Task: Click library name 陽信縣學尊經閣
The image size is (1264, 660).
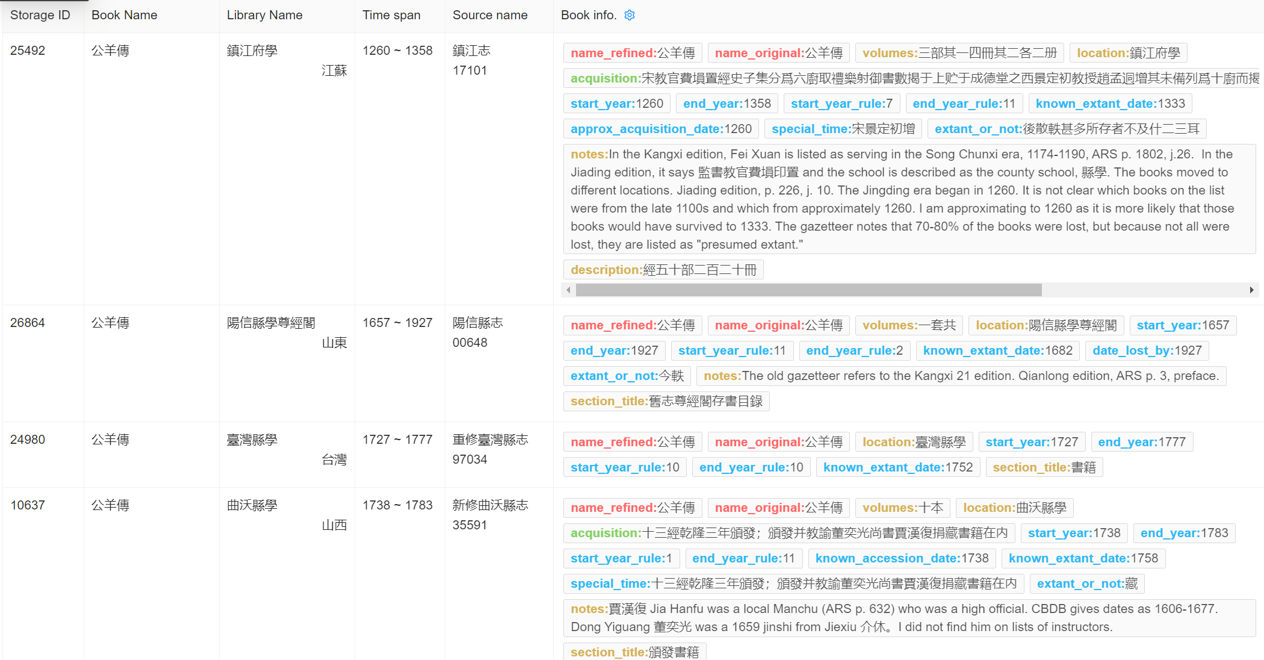Action: point(271,323)
